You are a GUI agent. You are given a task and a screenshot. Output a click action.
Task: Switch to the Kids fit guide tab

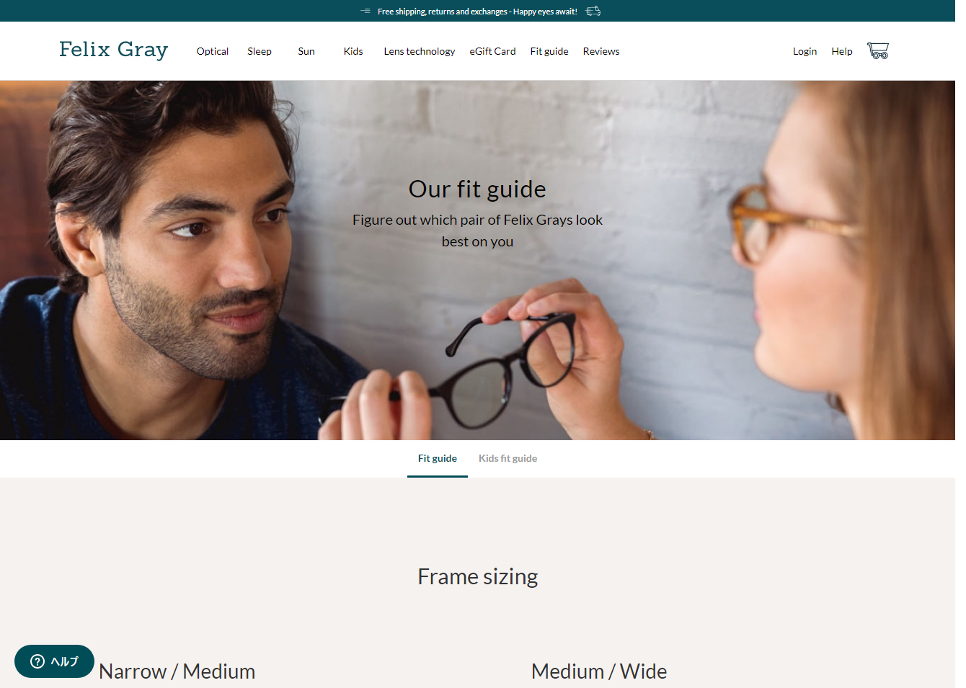pyautogui.click(x=508, y=458)
